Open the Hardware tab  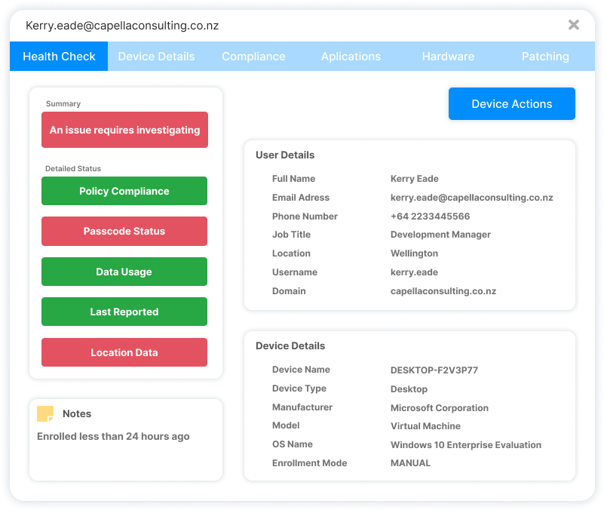tap(448, 56)
